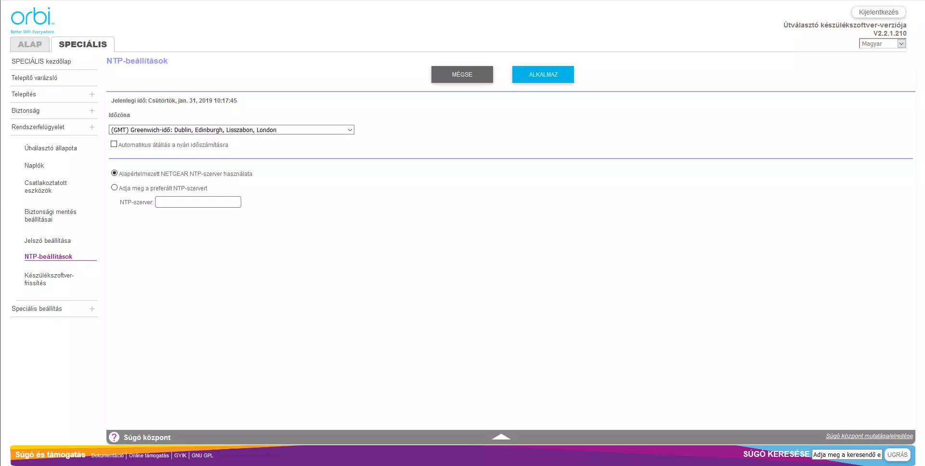Select preferred NTP server radio button
The height and width of the screenshot is (466, 925).
[114, 187]
